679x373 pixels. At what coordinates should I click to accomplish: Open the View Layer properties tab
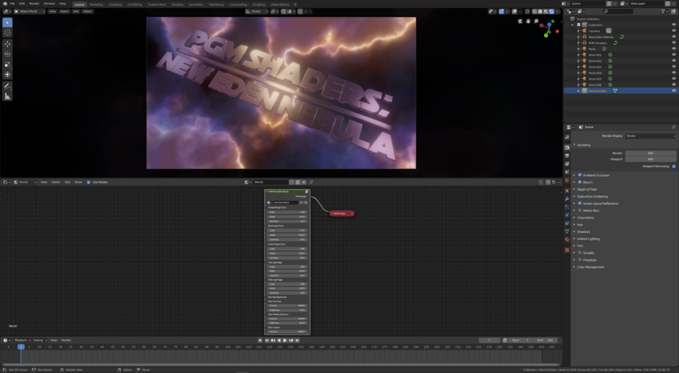(x=567, y=164)
